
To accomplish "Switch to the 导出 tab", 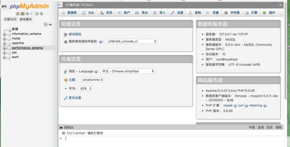I will click(x=141, y=13).
